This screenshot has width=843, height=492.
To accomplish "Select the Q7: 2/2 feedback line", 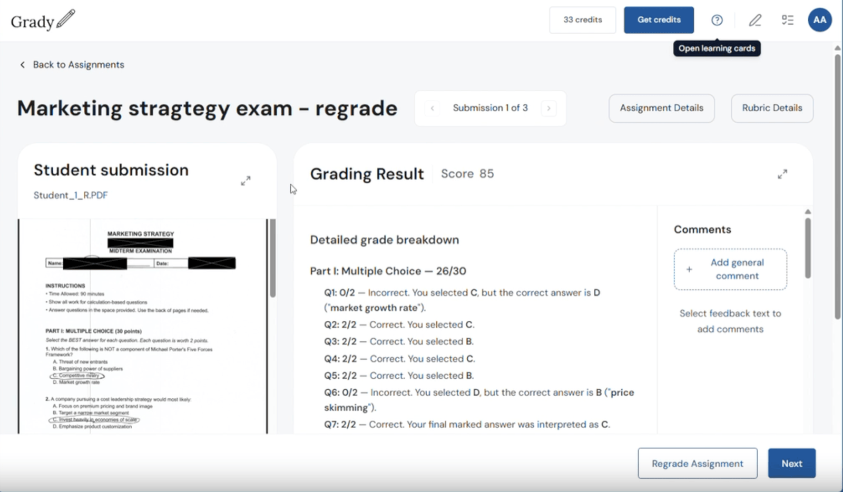I will pos(467,425).
